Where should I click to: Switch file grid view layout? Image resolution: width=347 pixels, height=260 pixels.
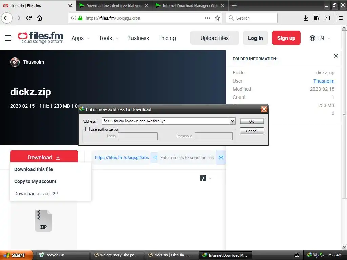pyautogui.click(x=203, y=178)
